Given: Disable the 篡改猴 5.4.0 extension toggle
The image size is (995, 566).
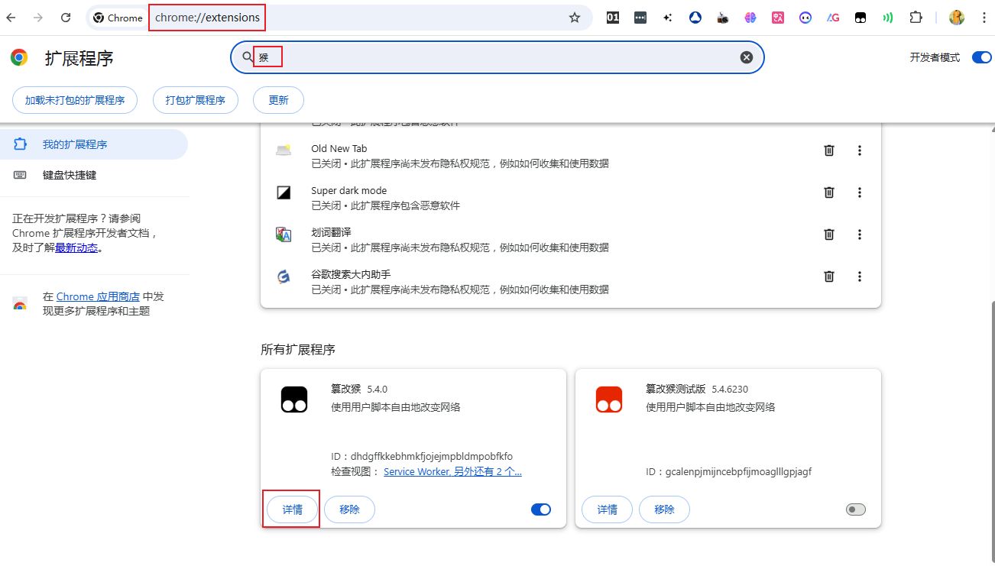Looking at the screenshot, I should pyautogui.click(x=541, y=509).
